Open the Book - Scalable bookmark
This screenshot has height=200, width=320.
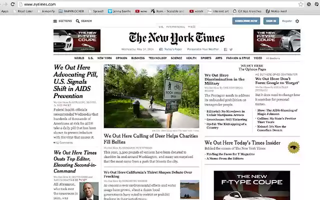pyautogui.click(x=167, y=11)
